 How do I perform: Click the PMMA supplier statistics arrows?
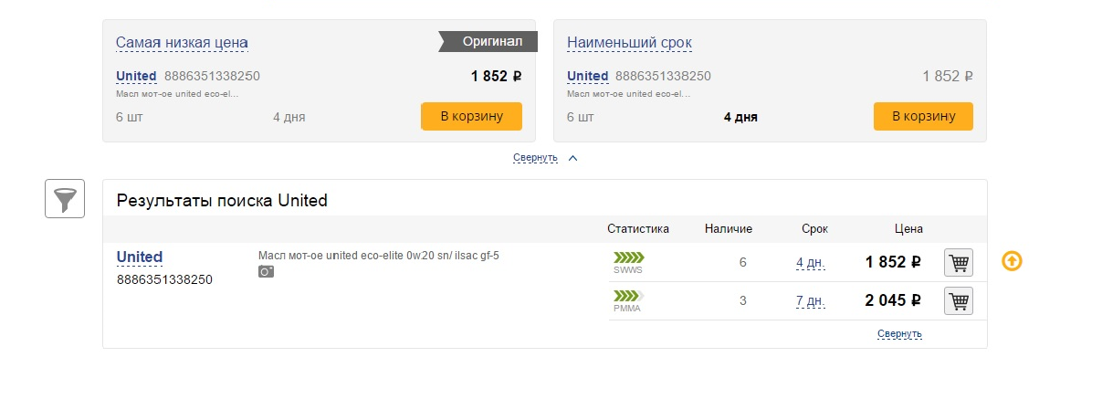tap(628, 296)
